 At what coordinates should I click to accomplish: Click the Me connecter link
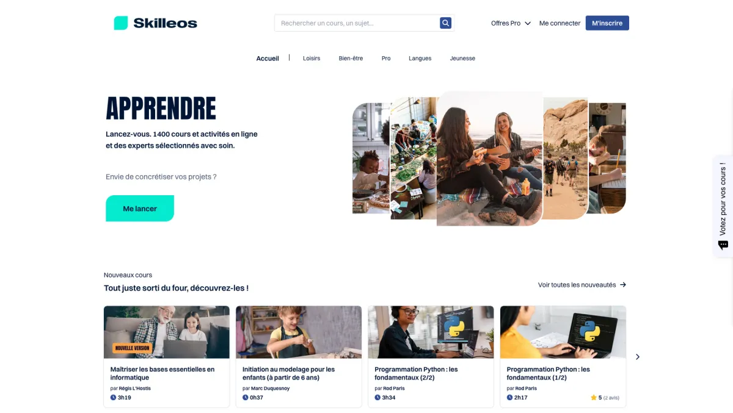tap(560, 23)
